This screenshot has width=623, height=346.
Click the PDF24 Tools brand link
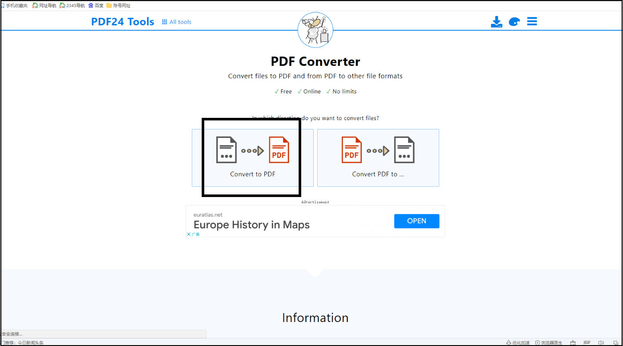coord(123,22)
